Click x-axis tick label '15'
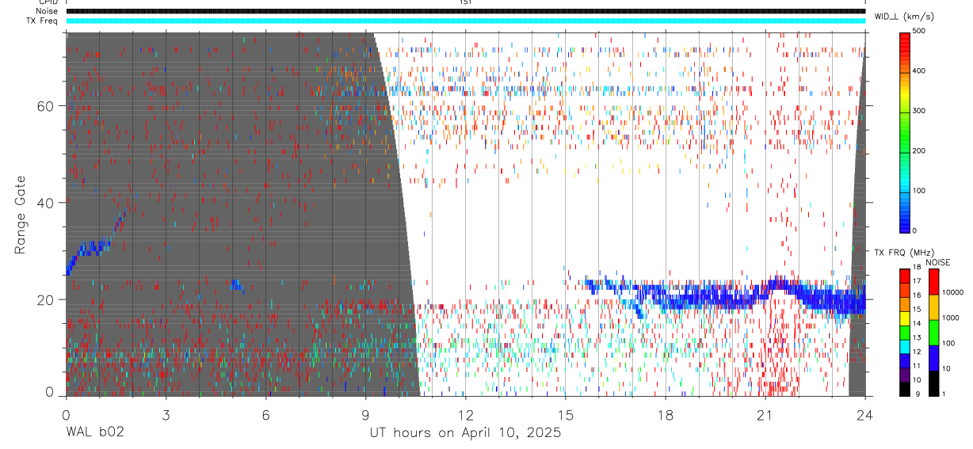The height and width of the screenshot is (449, 973). point(565,415)
